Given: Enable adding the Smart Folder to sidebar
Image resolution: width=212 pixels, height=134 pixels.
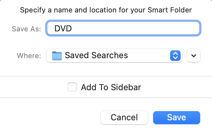Looking at the screenshot, I should point(72,87).
